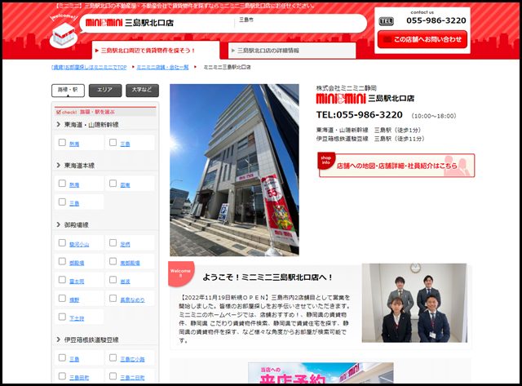
Task: Check 熱海 under 東海道・山陽新幹線
Action: coord(62,143)
